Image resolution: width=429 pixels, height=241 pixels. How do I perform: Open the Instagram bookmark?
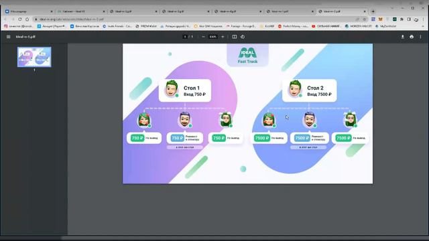18,26
